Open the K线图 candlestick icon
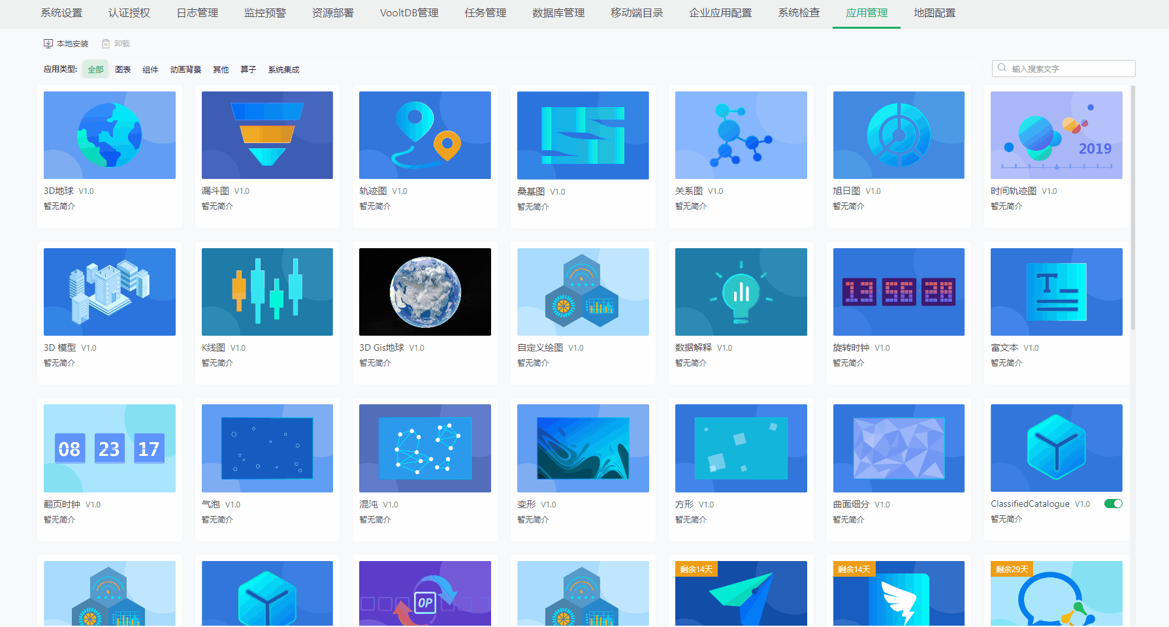This screenshot has height=627, width=1169. coord(267,292)
